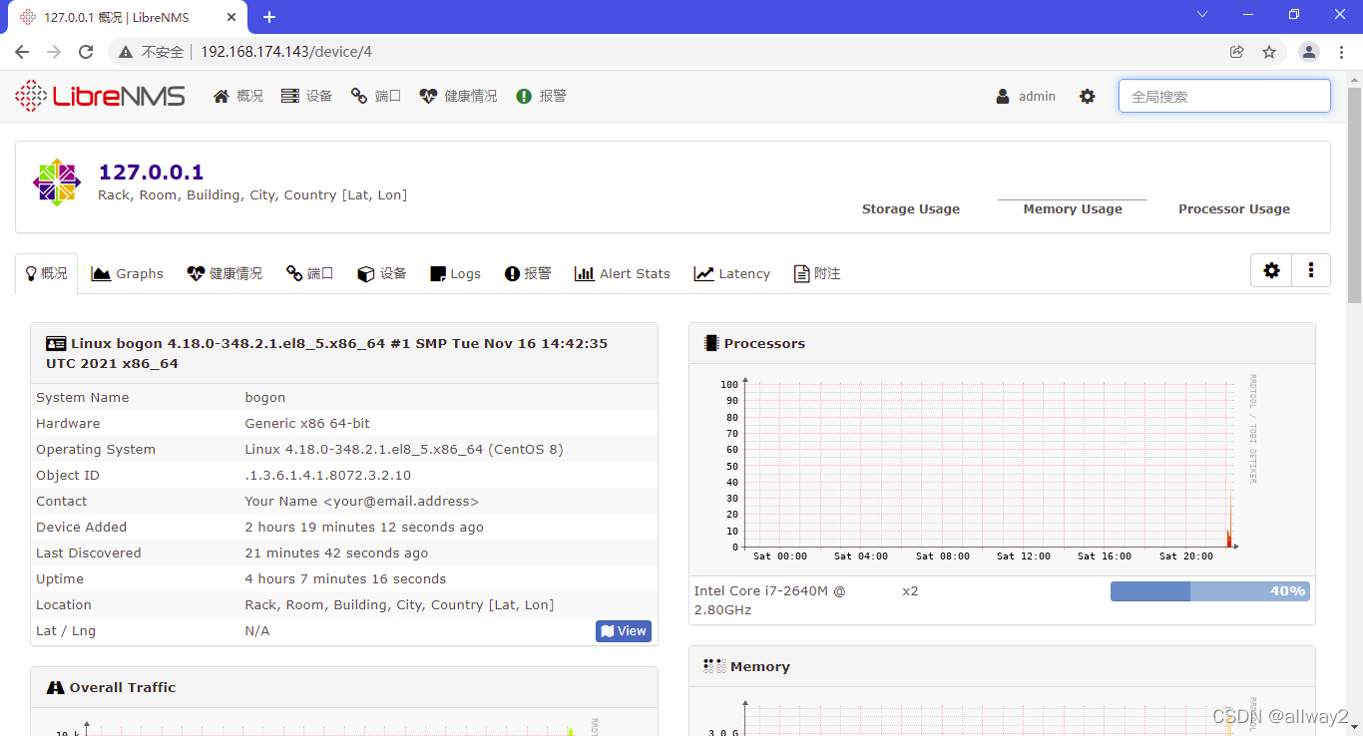Focus the 全局搜索 global search field
1363x736 pixels.
click(x=1224, y=96)
